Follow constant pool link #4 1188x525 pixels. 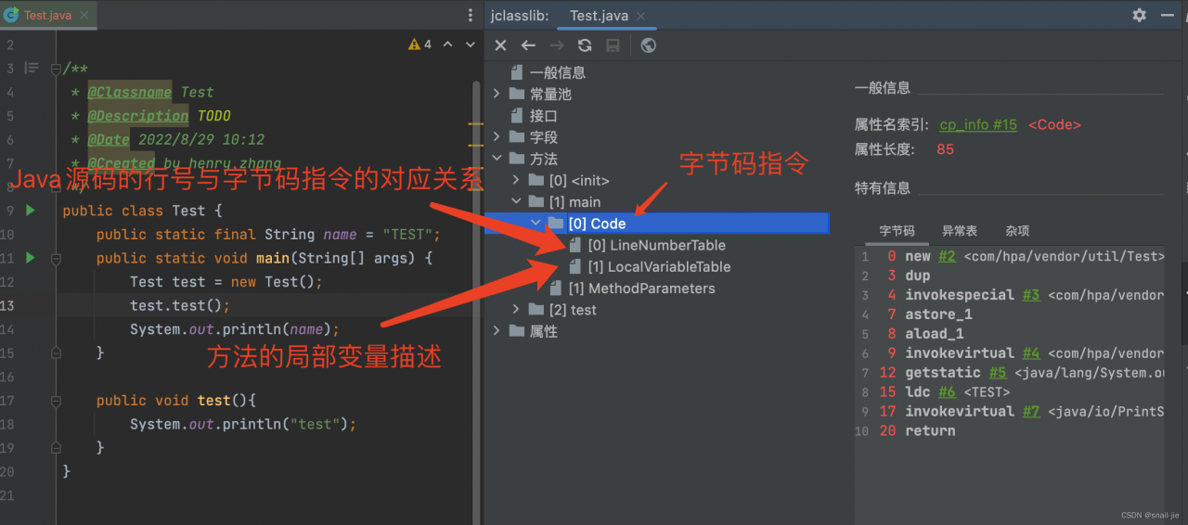(x=1031, y=353)
